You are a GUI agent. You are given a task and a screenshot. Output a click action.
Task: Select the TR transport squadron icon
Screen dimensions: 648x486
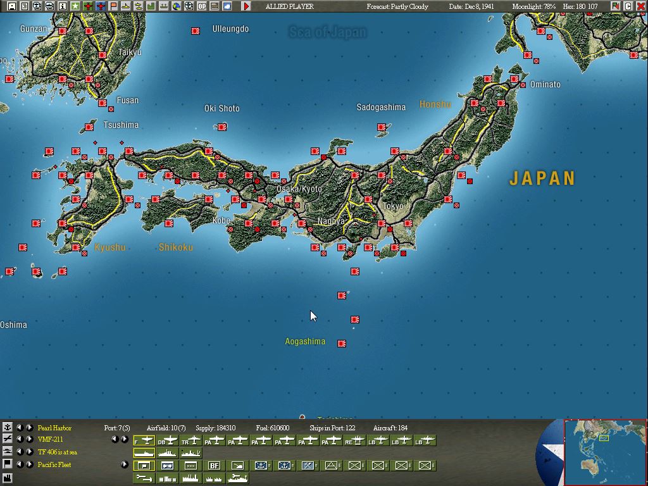point(191,441)
